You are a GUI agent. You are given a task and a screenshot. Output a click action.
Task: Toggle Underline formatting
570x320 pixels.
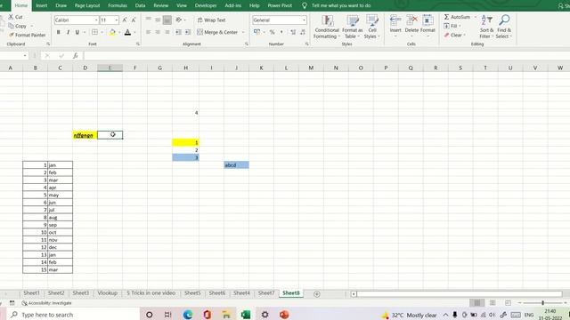(x=77, y=32)
